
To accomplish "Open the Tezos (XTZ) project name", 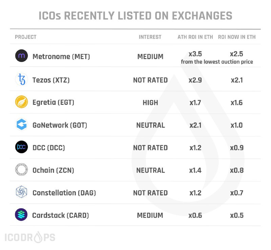I will click(x=51, y=80).
